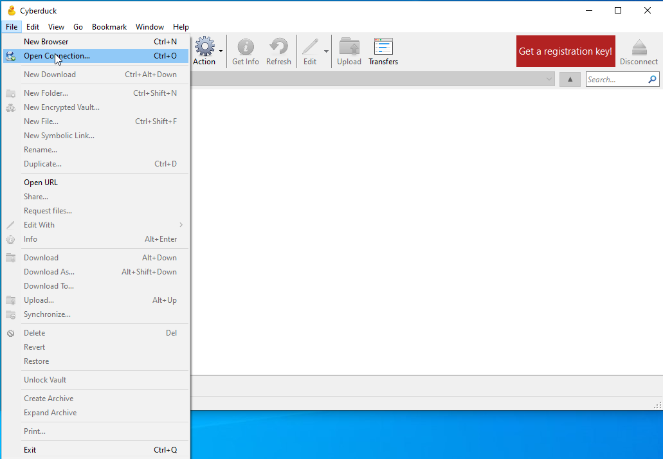Screen dimensions: 663x459
Task: Choose Unlock Vault menu item
Action: point(96,380)
